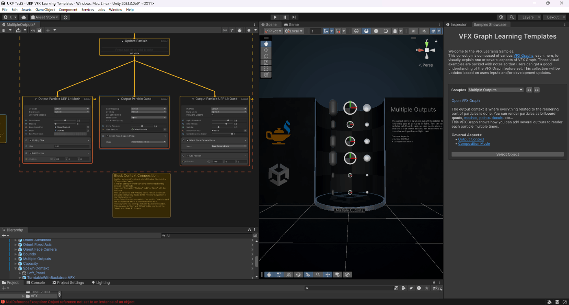Click the Step frame button
This screenshot has width=569, height=305.
(294, 17)
